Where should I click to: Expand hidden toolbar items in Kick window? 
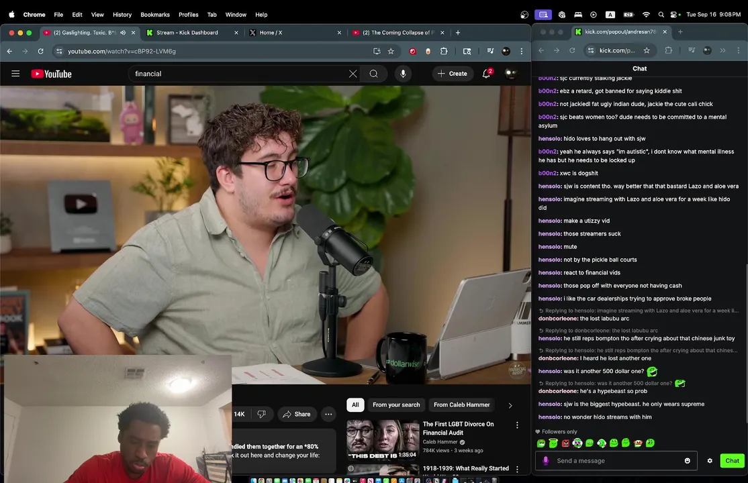coord(722,50)
